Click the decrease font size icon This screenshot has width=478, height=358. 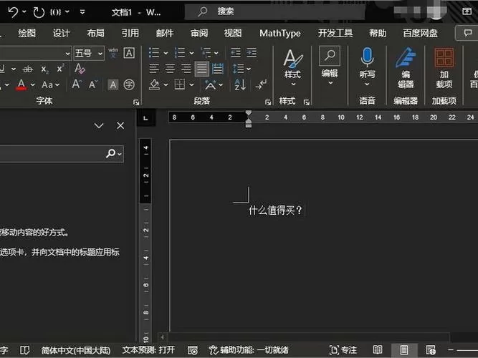[x=93, y=84]
